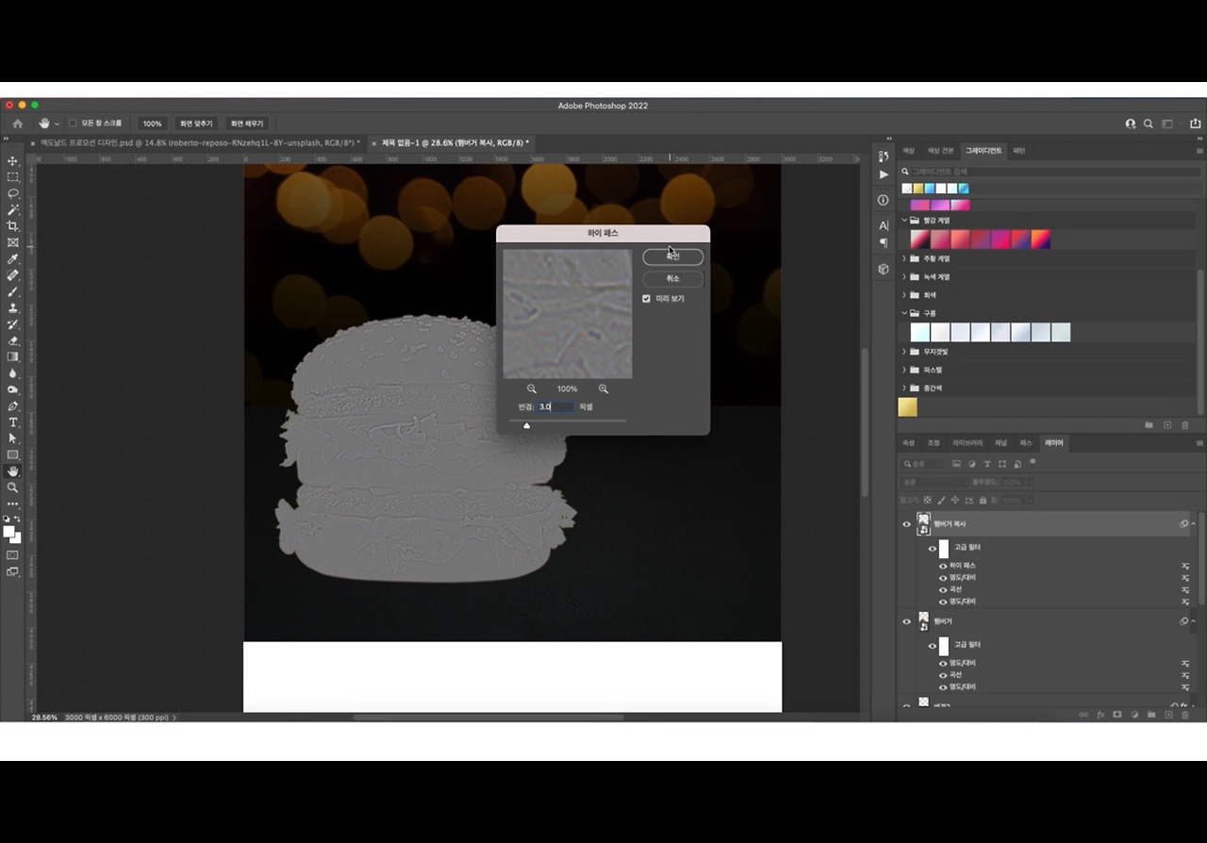Click the 화면 맞추기 button
Viewport: 1207px width, 843px height.
tap(196, 124)
